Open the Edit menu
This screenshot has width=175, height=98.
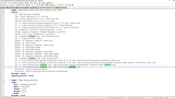pos(2,3)
